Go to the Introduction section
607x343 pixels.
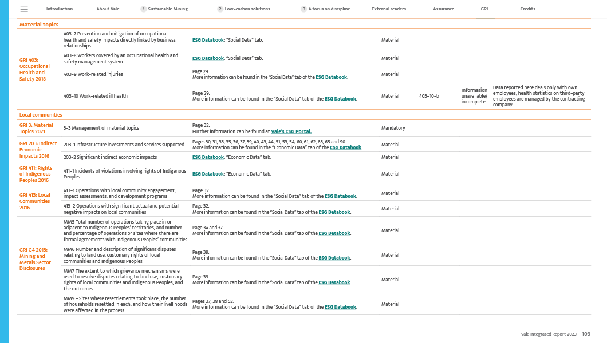[x=60, y=9]
